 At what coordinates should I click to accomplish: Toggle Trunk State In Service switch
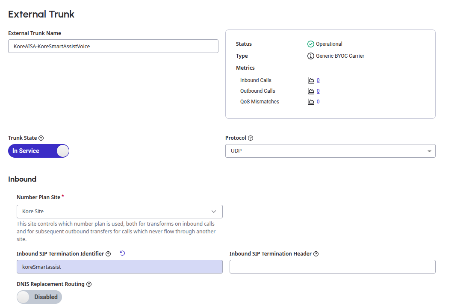(x=38, y=151)
